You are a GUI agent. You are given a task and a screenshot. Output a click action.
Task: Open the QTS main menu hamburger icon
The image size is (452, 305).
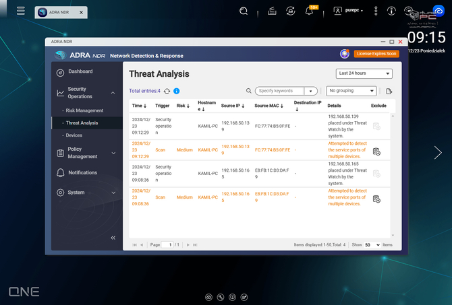(20, 11)
